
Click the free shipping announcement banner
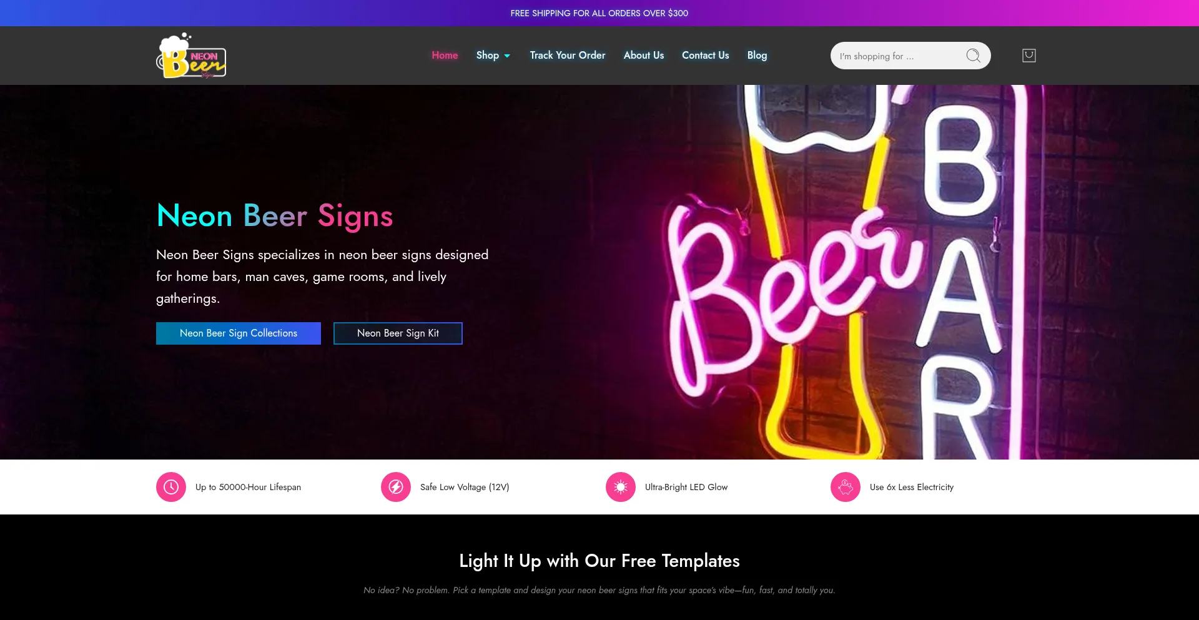pos(599,13)
